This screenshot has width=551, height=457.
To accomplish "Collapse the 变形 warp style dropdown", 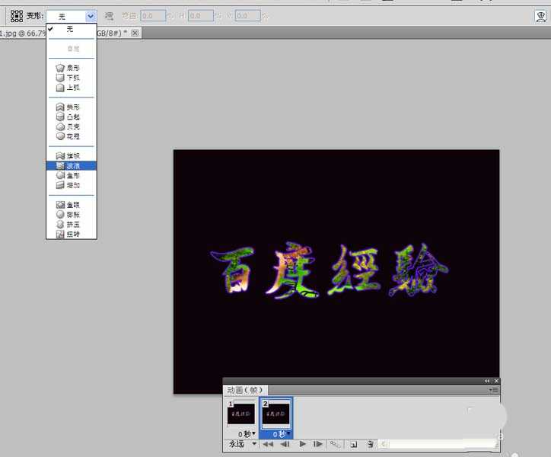I will click(91, 15).
